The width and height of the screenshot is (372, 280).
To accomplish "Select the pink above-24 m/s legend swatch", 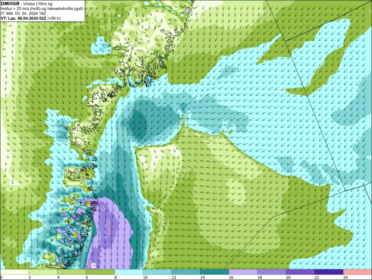I will 357,272.
